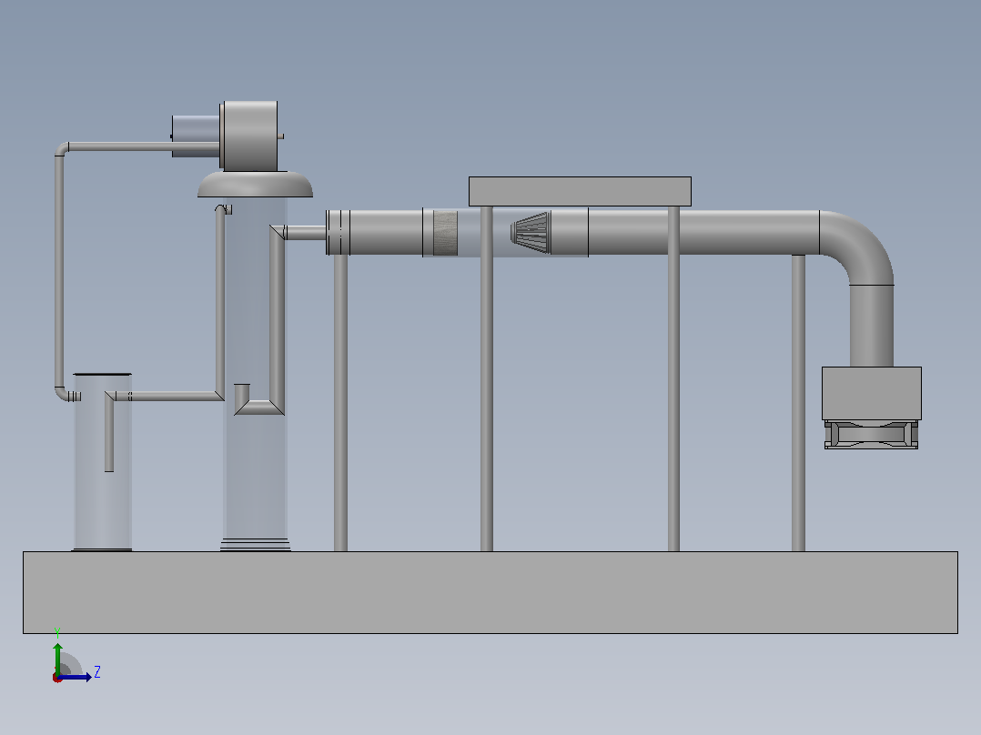Select the cone-shaped nozzle inside the pipe
This screenshot has width=981, height=735.
pyautogui.click(x=531, y=232)
